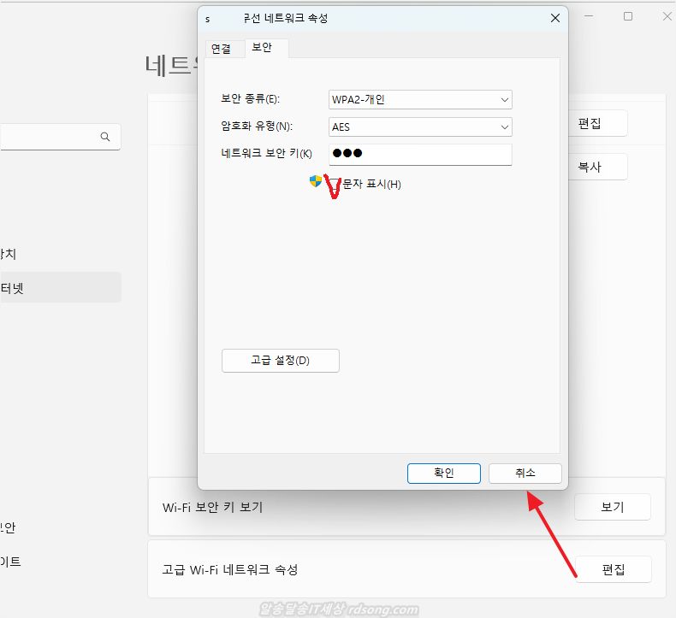Open the 보안 종류 dropdown showing WPA2-개인
Image resolution: width=676 pixels, height=618 pixels.
pos(419,99)
